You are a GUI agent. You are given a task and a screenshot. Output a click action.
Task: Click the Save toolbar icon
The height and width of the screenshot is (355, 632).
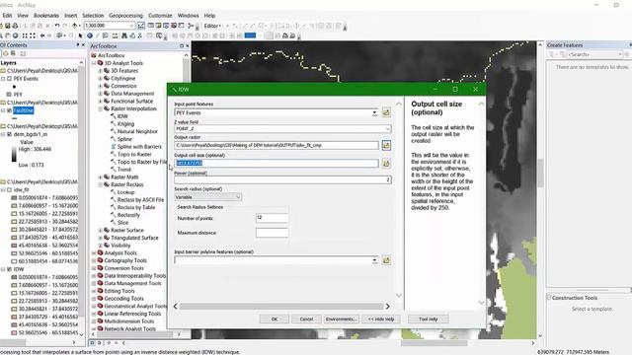pos(8,26)
